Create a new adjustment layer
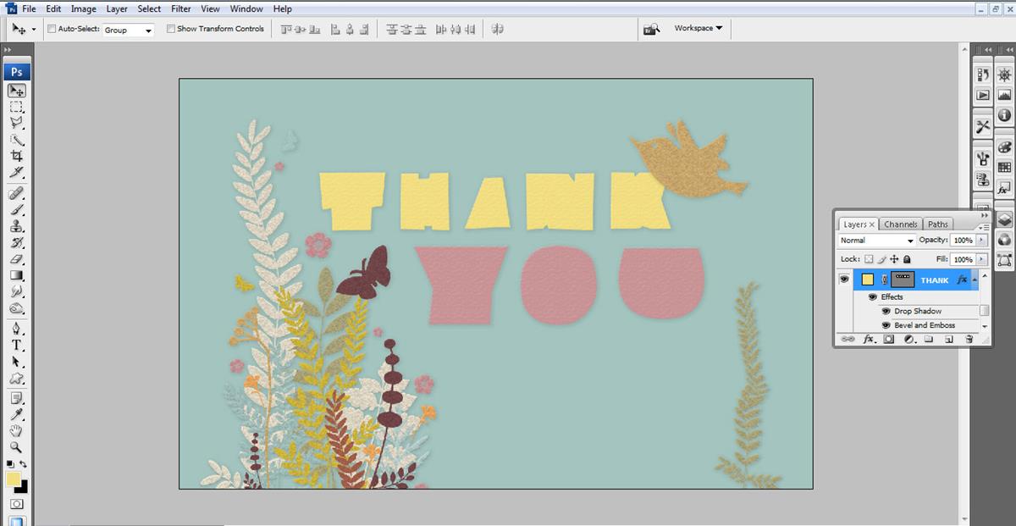 coord(908,339)
